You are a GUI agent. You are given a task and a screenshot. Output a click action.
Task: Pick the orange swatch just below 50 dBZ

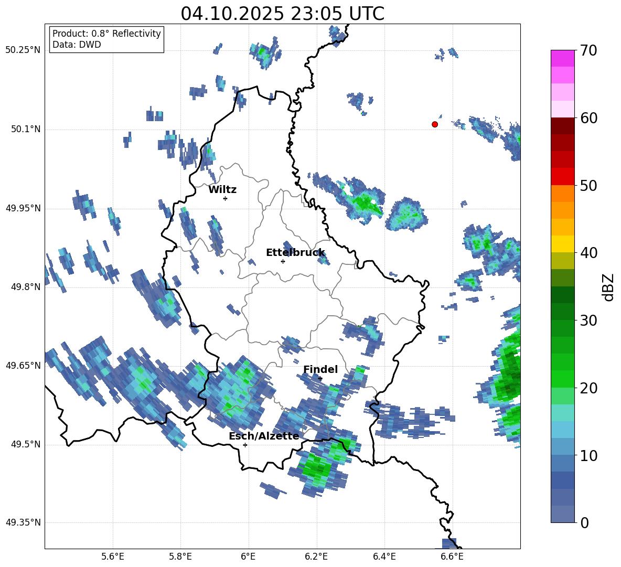point(562,193)
